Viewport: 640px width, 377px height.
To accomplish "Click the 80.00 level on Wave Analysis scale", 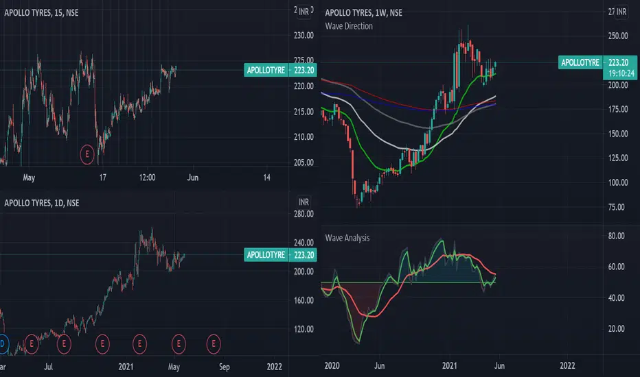I will pyautogui.click(x=617, y=236).
